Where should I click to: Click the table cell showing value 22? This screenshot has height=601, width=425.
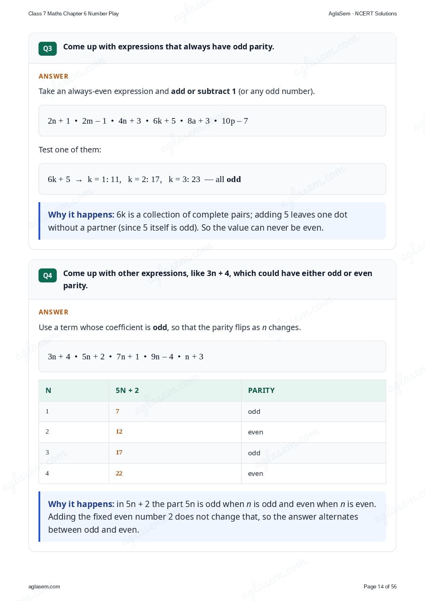click(175, 473)
